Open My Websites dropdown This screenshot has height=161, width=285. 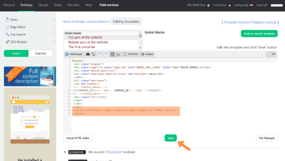tap(198, 5)
